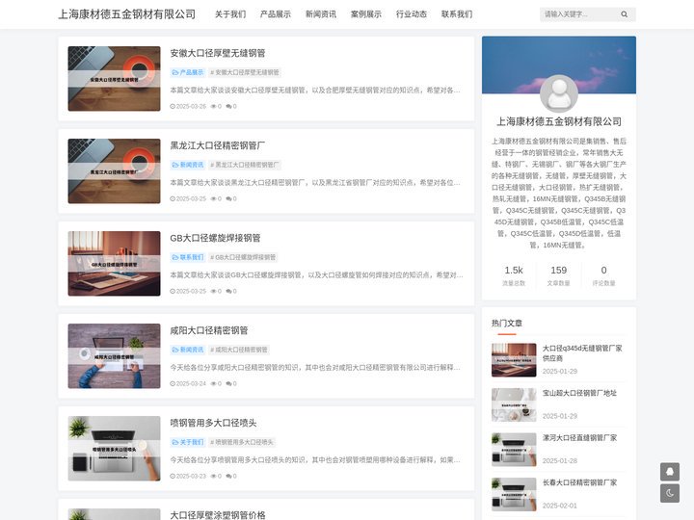The height and width of the screenshot is (520, 694).
Task: Open the 行业动态 menu item
Action: (x=412, y=14)
